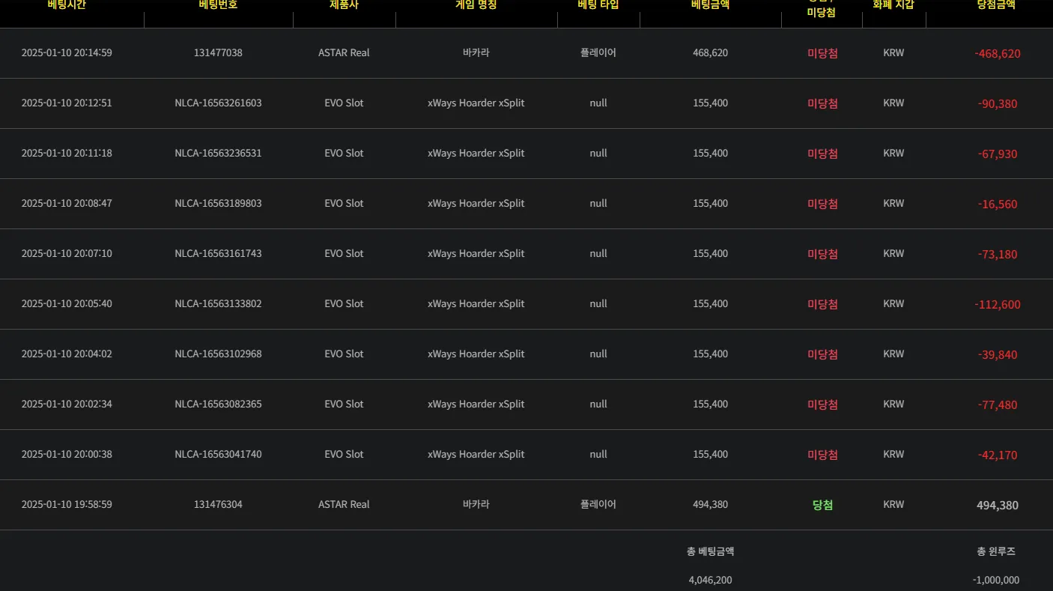Click xWays Hoarder xSplit in NLCA-16563236531 row
The width and height of the screenshot is (1053, 591).
pos(476,154)
